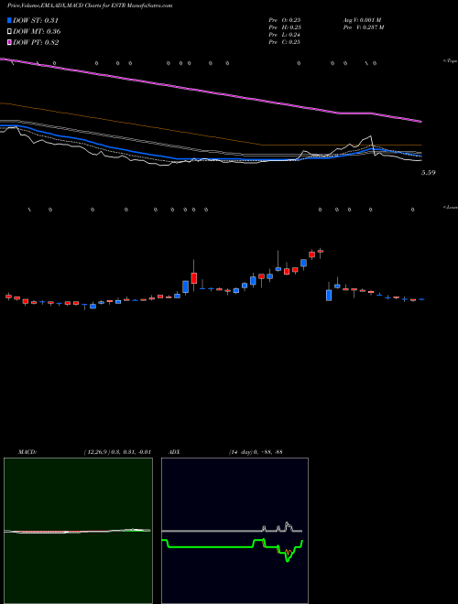Click the 'Pre C: 0.25' close value
This screenshot has height=604, width=458.
[x=285, y=42]
